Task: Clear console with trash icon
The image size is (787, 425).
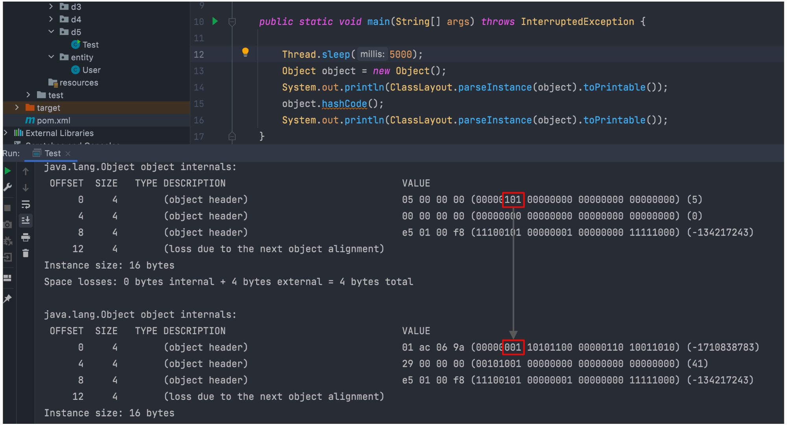Action: coord(26,254)
